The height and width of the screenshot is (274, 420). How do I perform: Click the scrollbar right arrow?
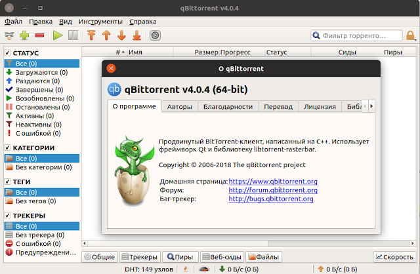point(413,243)
